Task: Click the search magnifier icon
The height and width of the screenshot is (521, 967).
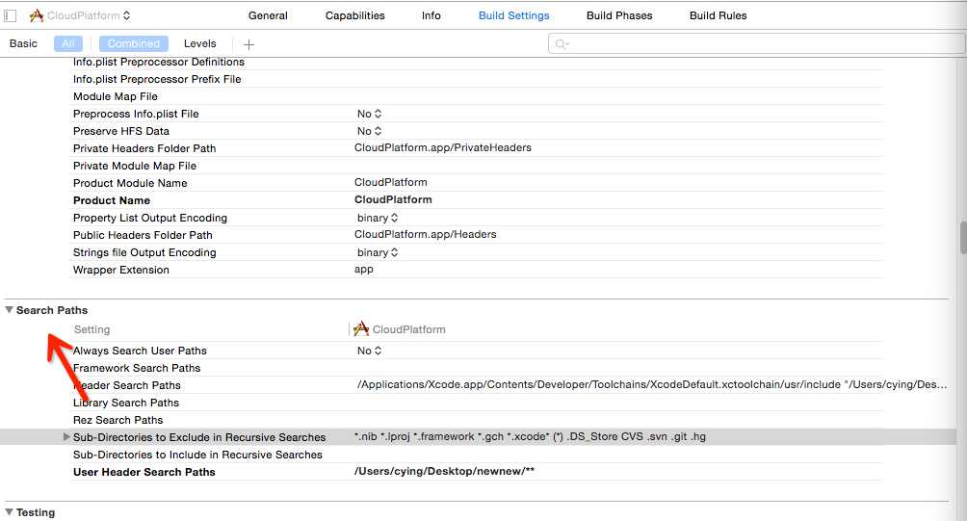Action: (562, 43)
